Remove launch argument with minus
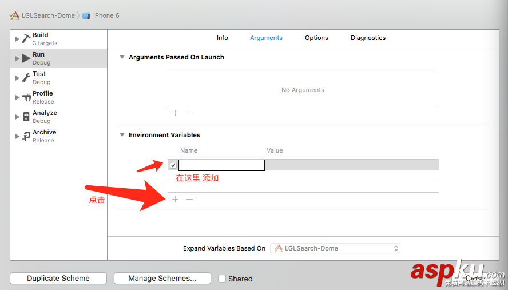Screen dimensions: 508x290 coord(189,113)
